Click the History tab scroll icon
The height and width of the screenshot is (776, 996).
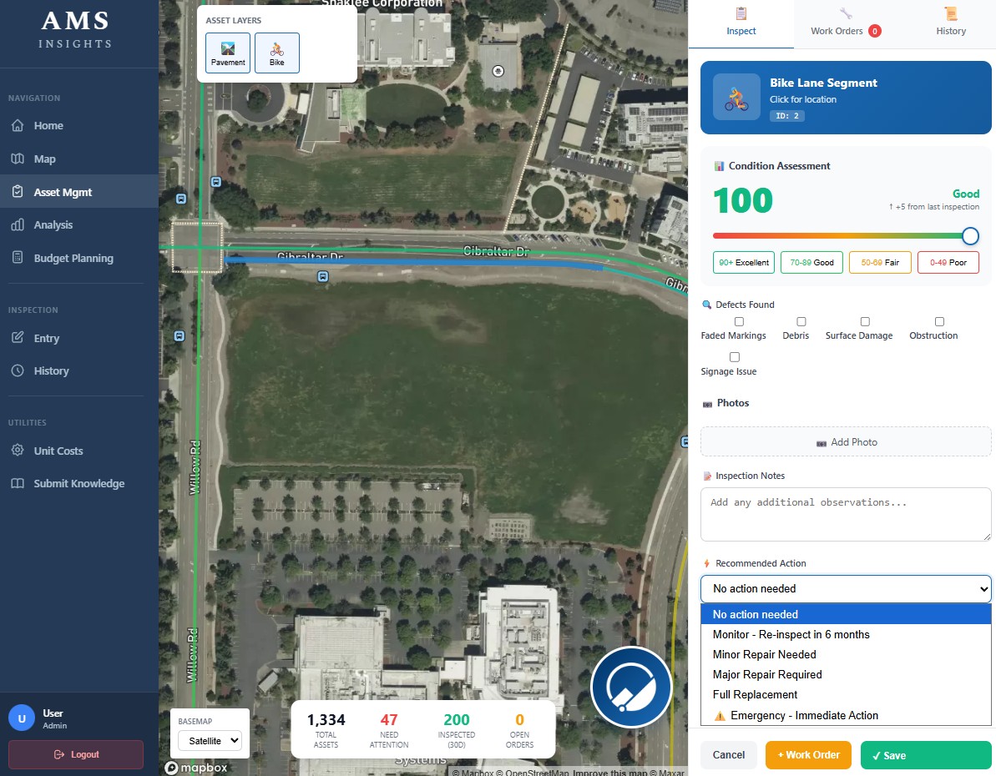tap(951, 13)
